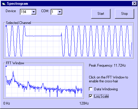Start the spectrogram acquisition
138x109 pixels.
(101, 14)
